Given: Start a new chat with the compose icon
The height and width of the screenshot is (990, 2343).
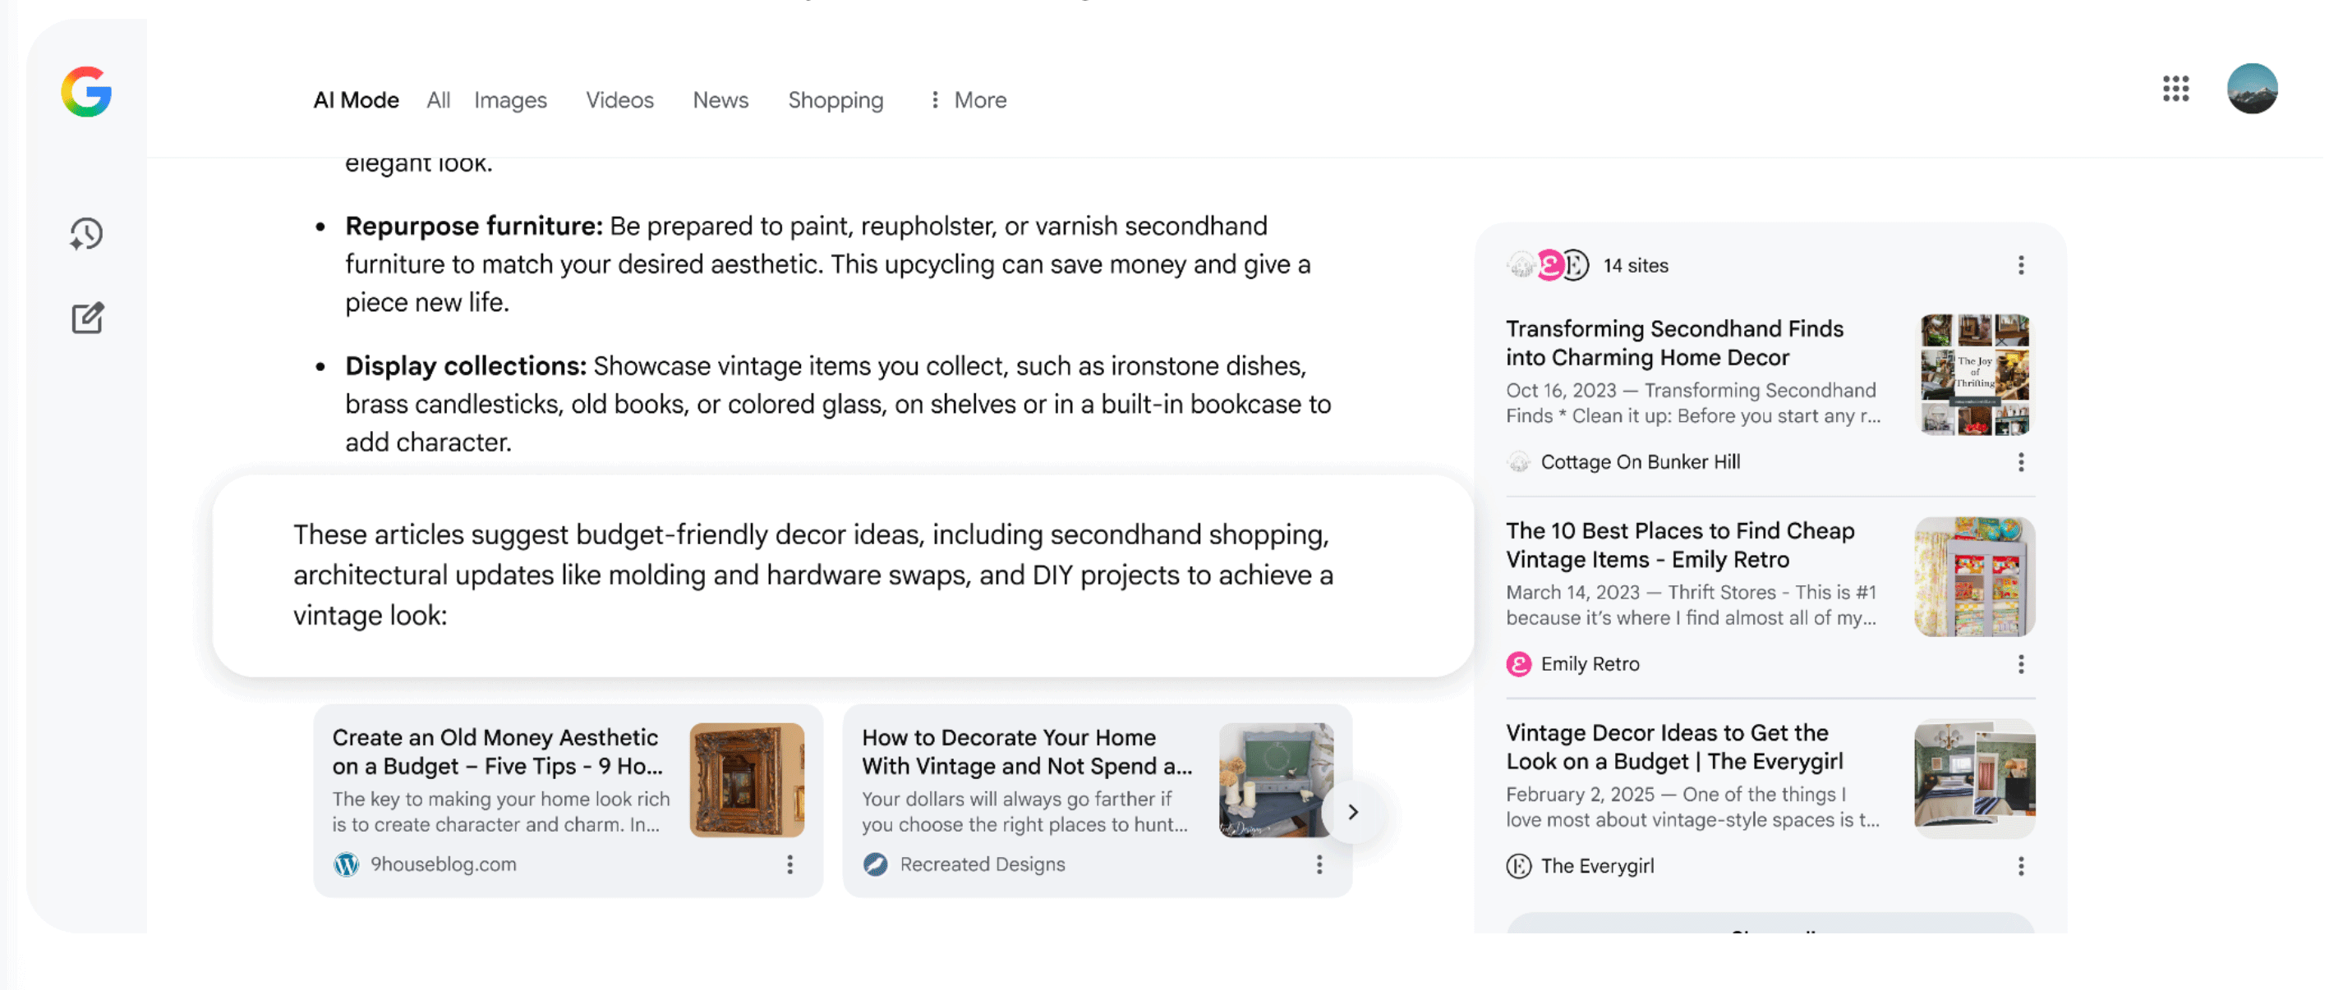Looking at the screenshot, I should point(86,319).
